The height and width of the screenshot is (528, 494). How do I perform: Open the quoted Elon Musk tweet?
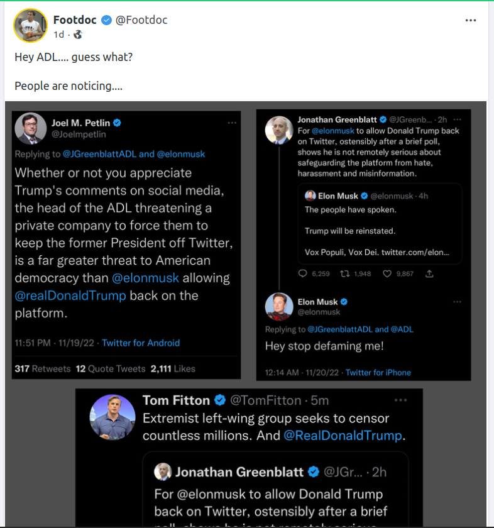point(380,224)
